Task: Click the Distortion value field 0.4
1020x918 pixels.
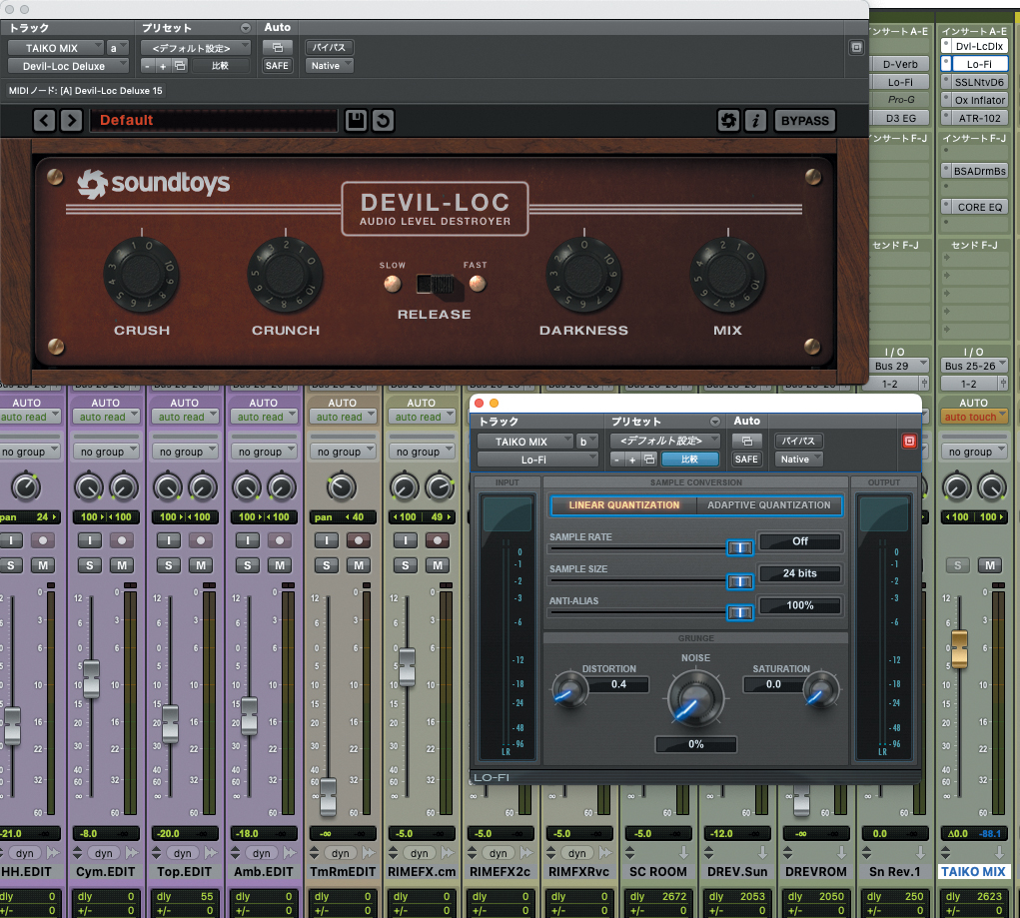Action: pyautogui.click(x=618, y=684)
